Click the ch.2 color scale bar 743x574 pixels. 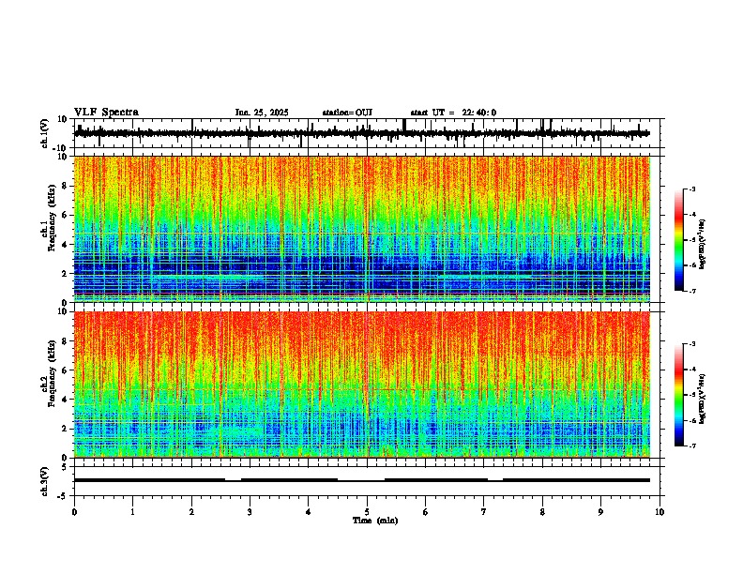click(x=678, y=395)
